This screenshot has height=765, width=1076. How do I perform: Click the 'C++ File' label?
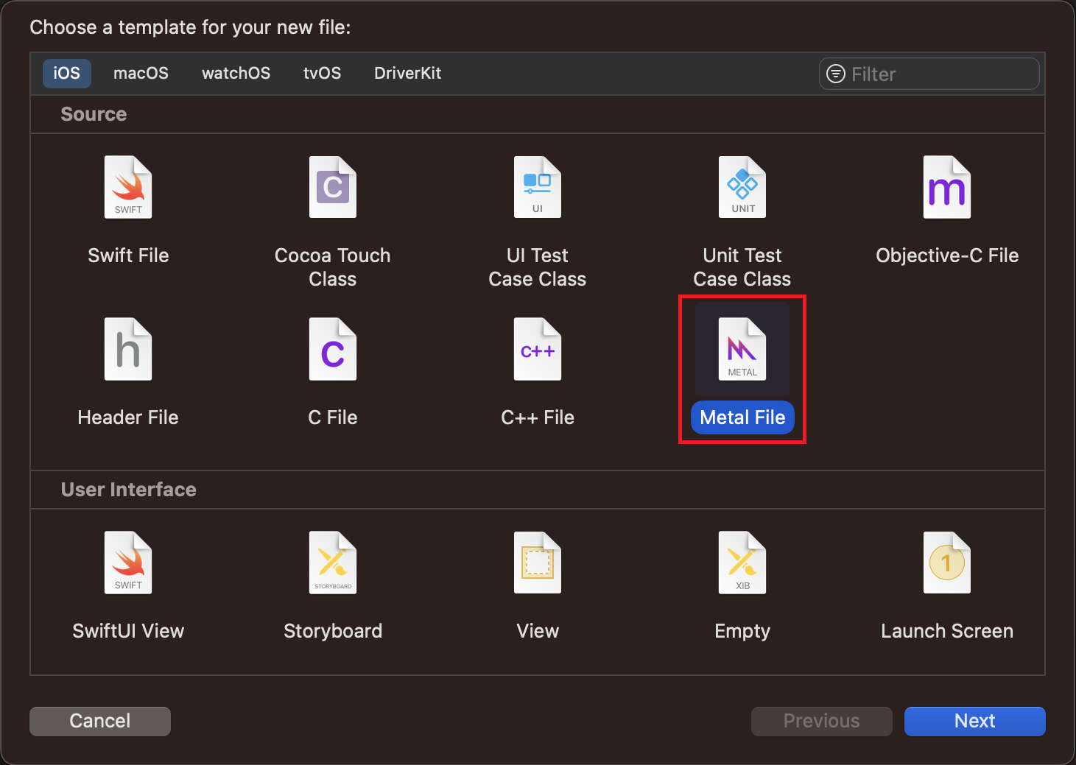(x=538, y=417)
